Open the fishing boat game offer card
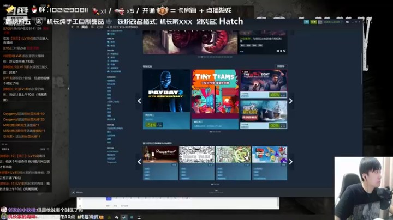 [264, 115]
